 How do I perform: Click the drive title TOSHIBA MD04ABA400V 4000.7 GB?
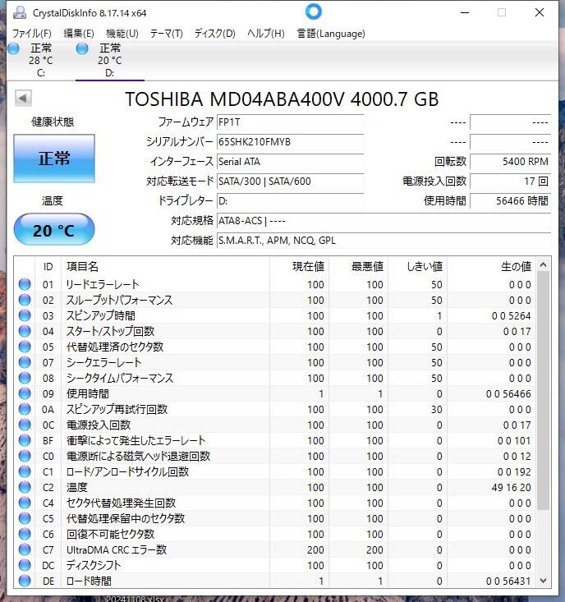point(282,99)
